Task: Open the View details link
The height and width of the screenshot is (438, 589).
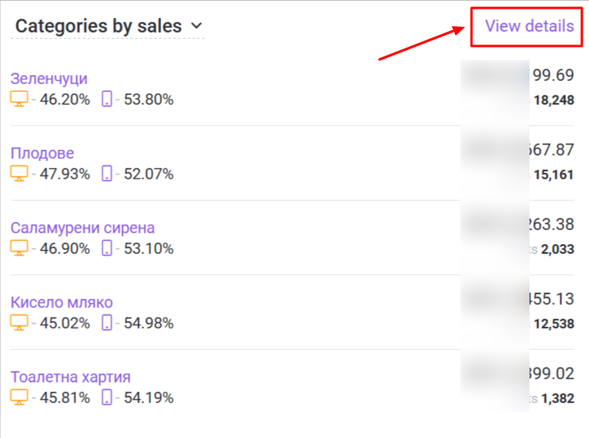Action: [529, 26]
